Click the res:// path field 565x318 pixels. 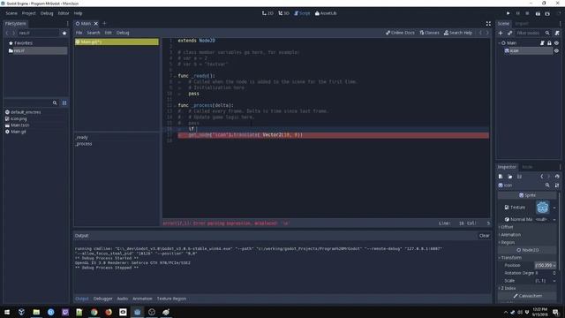pyautogui.click(x=38, y=34)
